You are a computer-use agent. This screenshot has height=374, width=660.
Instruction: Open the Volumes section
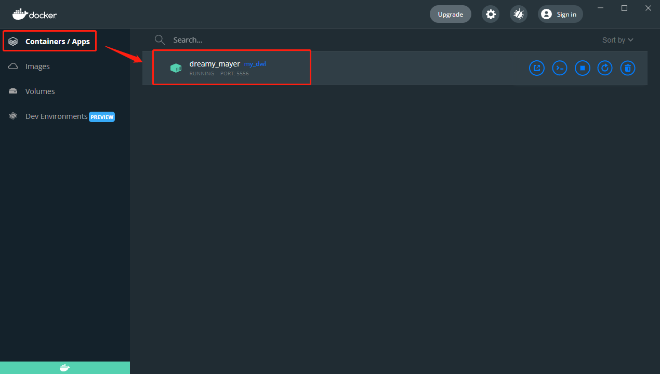pyautogui.click(x=39, y=91)
